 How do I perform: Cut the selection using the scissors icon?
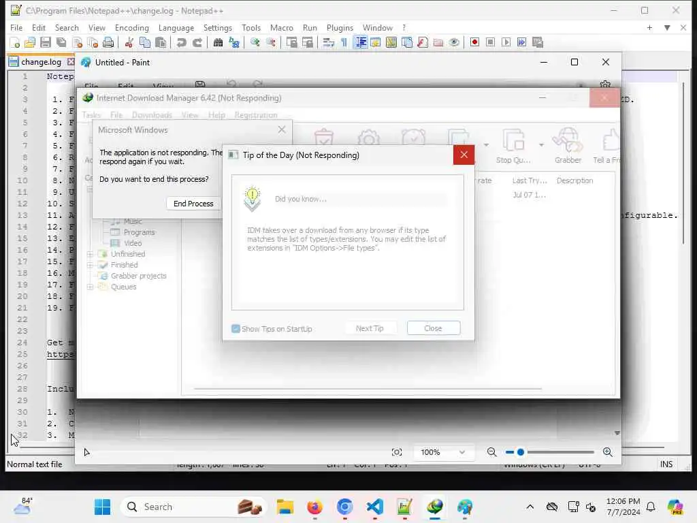tap(129, 43)
